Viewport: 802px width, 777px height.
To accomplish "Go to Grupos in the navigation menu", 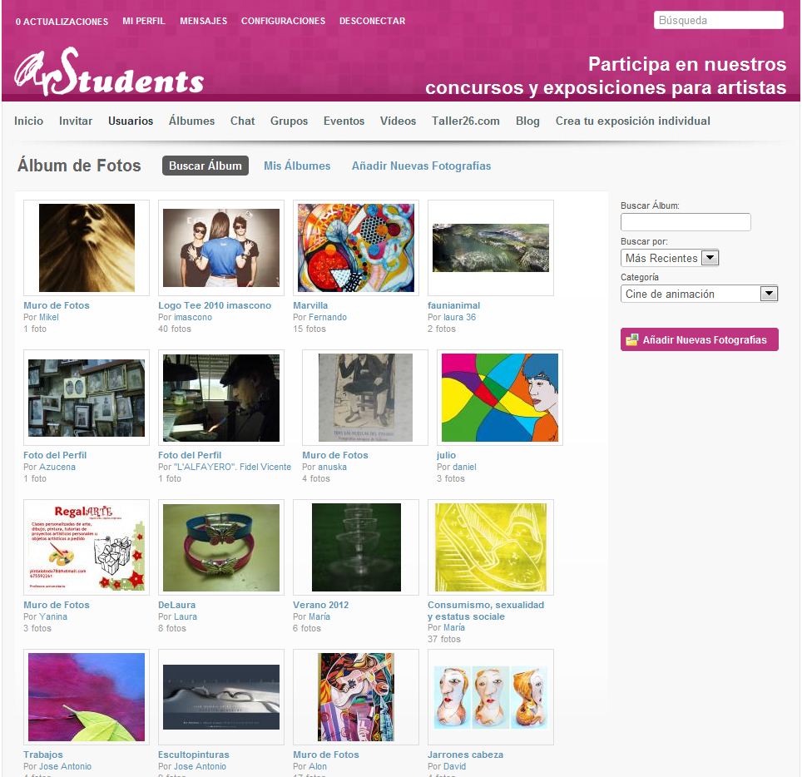I will [289, 121].
